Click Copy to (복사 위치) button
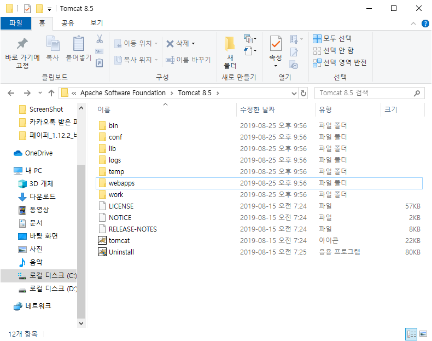Screen dimensions: 432x341 [136, 60]
